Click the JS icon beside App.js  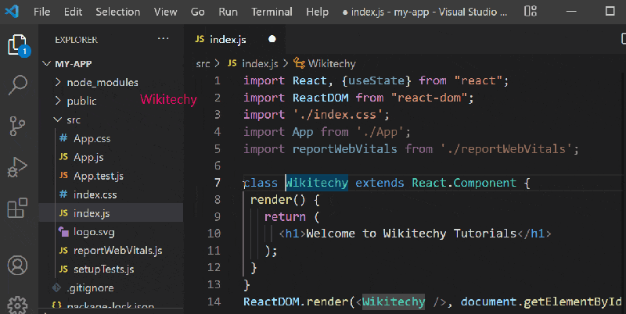(64, 157)
